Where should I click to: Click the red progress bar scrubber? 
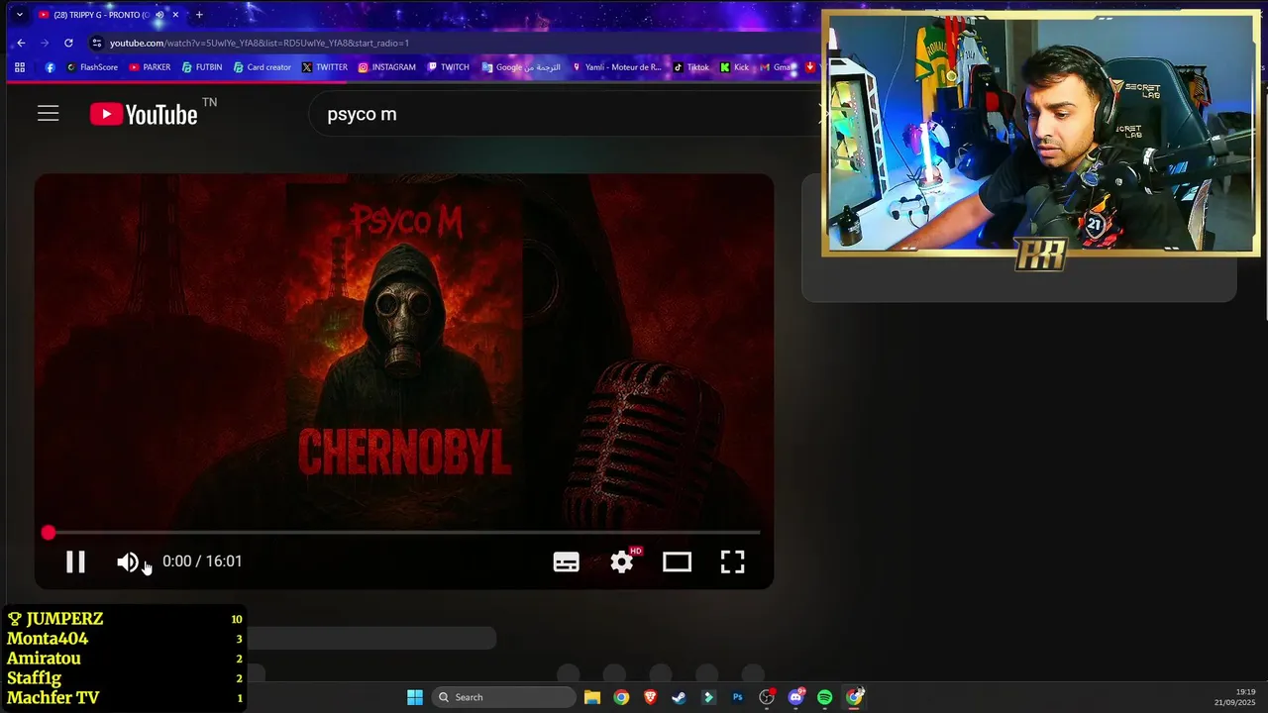pyautogui.click(x=49, y=533)
